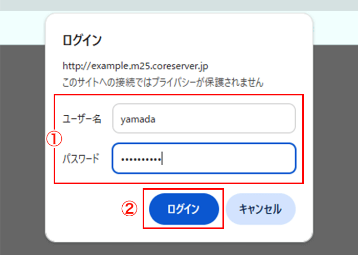Click the ログイン submit button
This screenshot has width=358, height=255.
184,209
